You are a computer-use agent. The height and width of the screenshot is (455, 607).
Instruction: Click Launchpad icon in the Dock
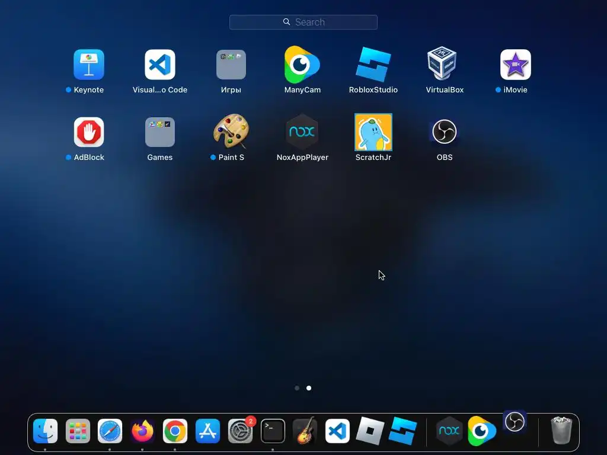(x=78, y=431)
